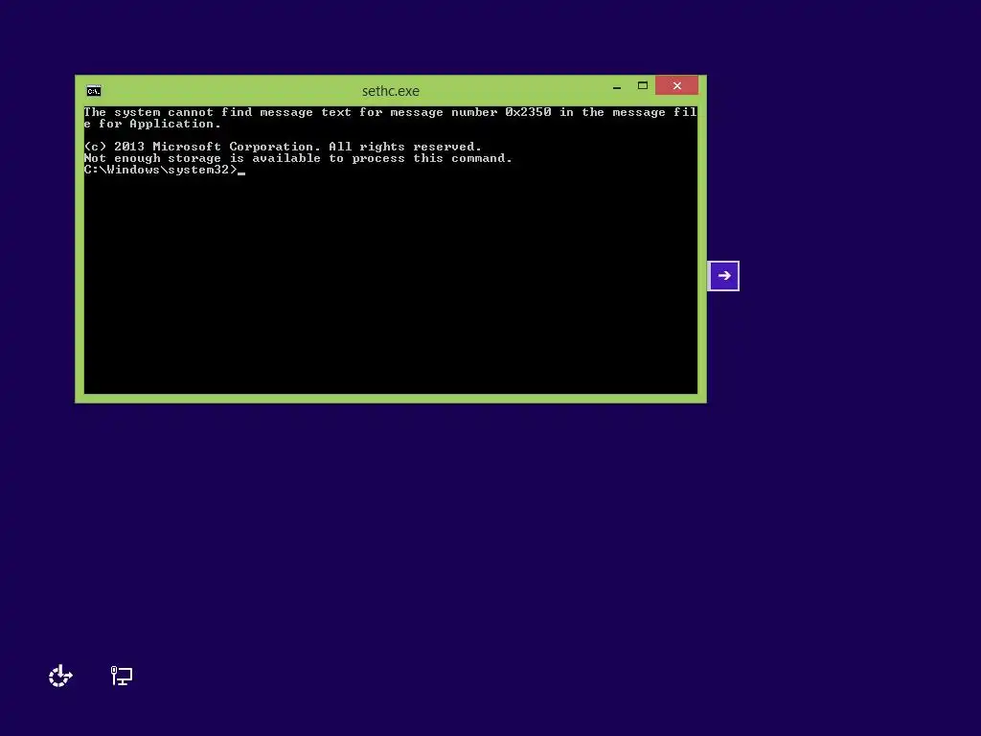Viewport: 981px width, 736px height.
Task: Maximize the sethc.exe window
Action: 643,85
